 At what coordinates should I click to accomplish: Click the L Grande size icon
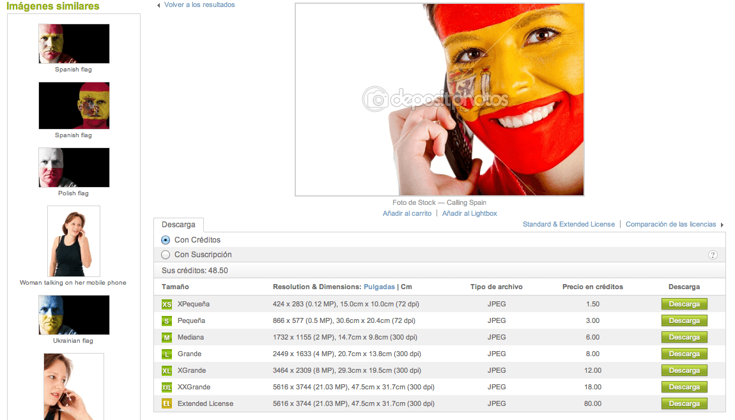click(167, 354)
